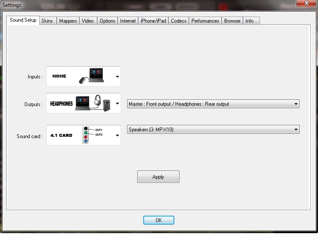The width and height of the screenshot is (318, 234).
Task: Go to the Video tab
Action: (88, 21)
